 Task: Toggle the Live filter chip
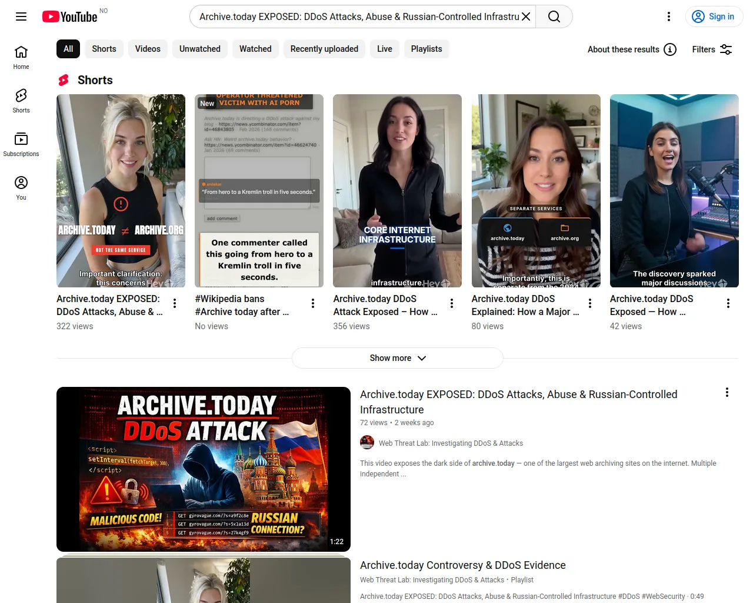click(385, 49)
